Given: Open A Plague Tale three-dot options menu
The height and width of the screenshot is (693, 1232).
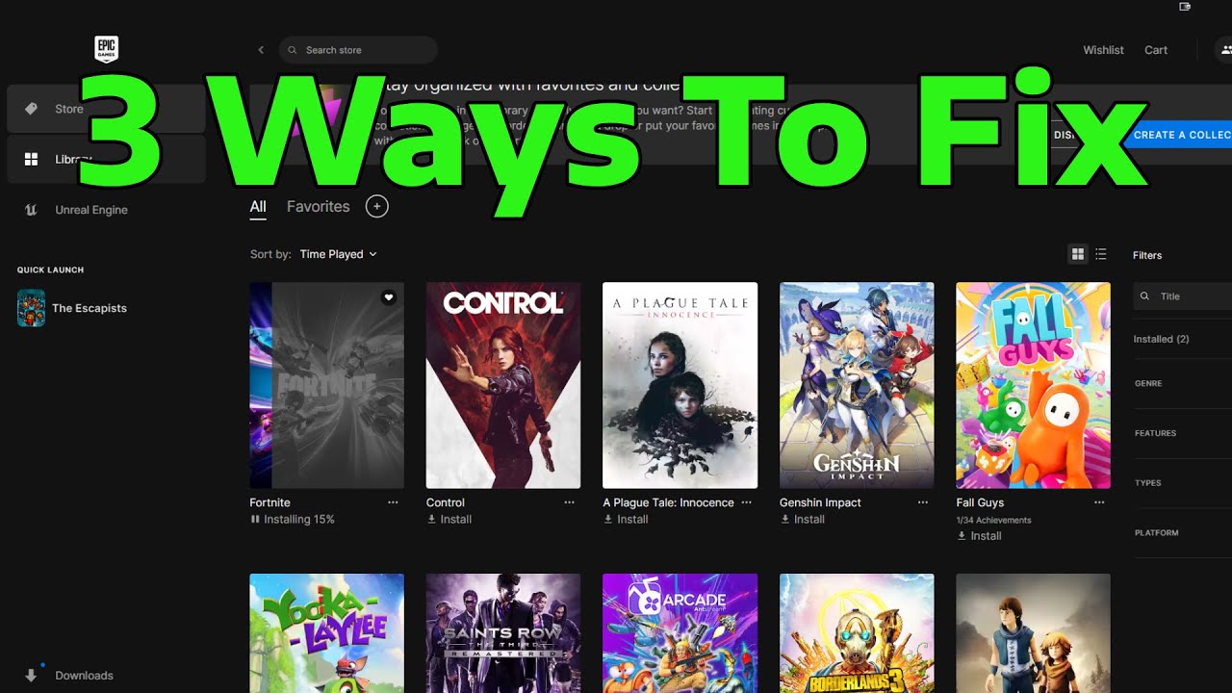Looking at the screenshot, I should pyautogui.click(x=746, y=502).
